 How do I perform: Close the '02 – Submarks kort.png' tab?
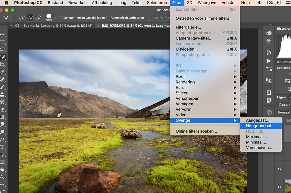click(x=12, y=26)
